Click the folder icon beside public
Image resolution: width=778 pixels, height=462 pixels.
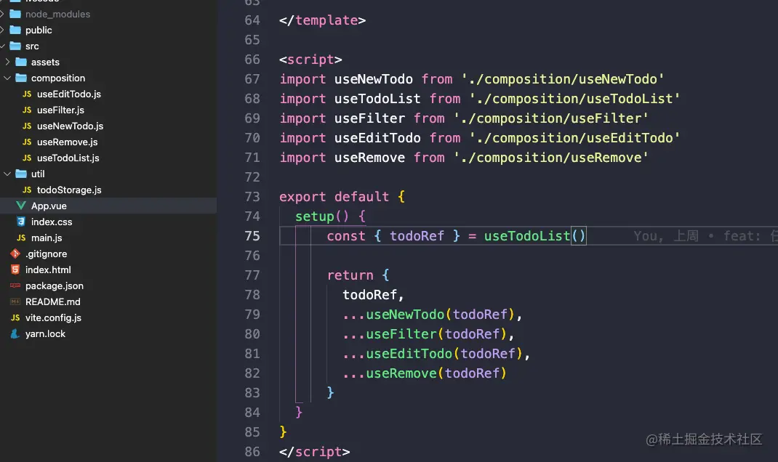pos(15,31)
